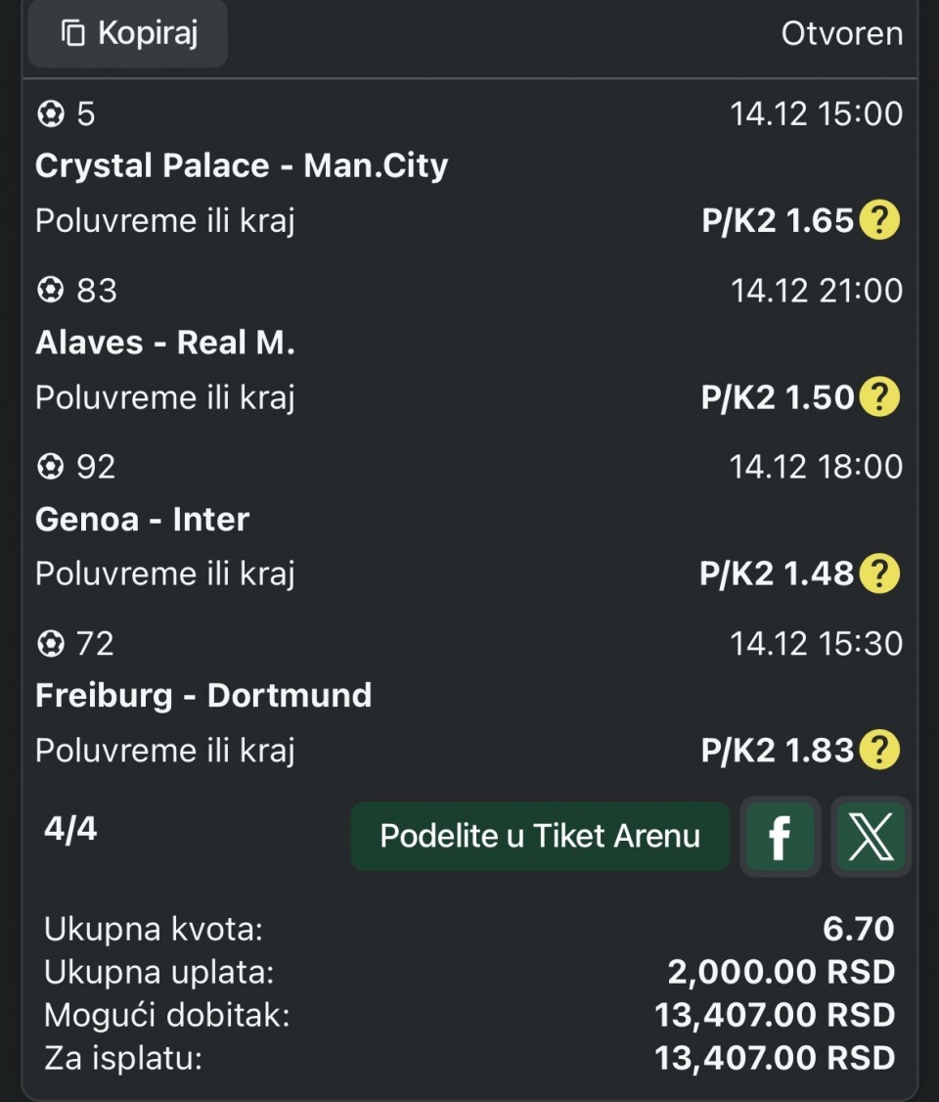Image resolution: width=939 pixels, height=1102 pixels.
Task: Open the Freiburg - Dortmund match
Action: pos(203,696)
